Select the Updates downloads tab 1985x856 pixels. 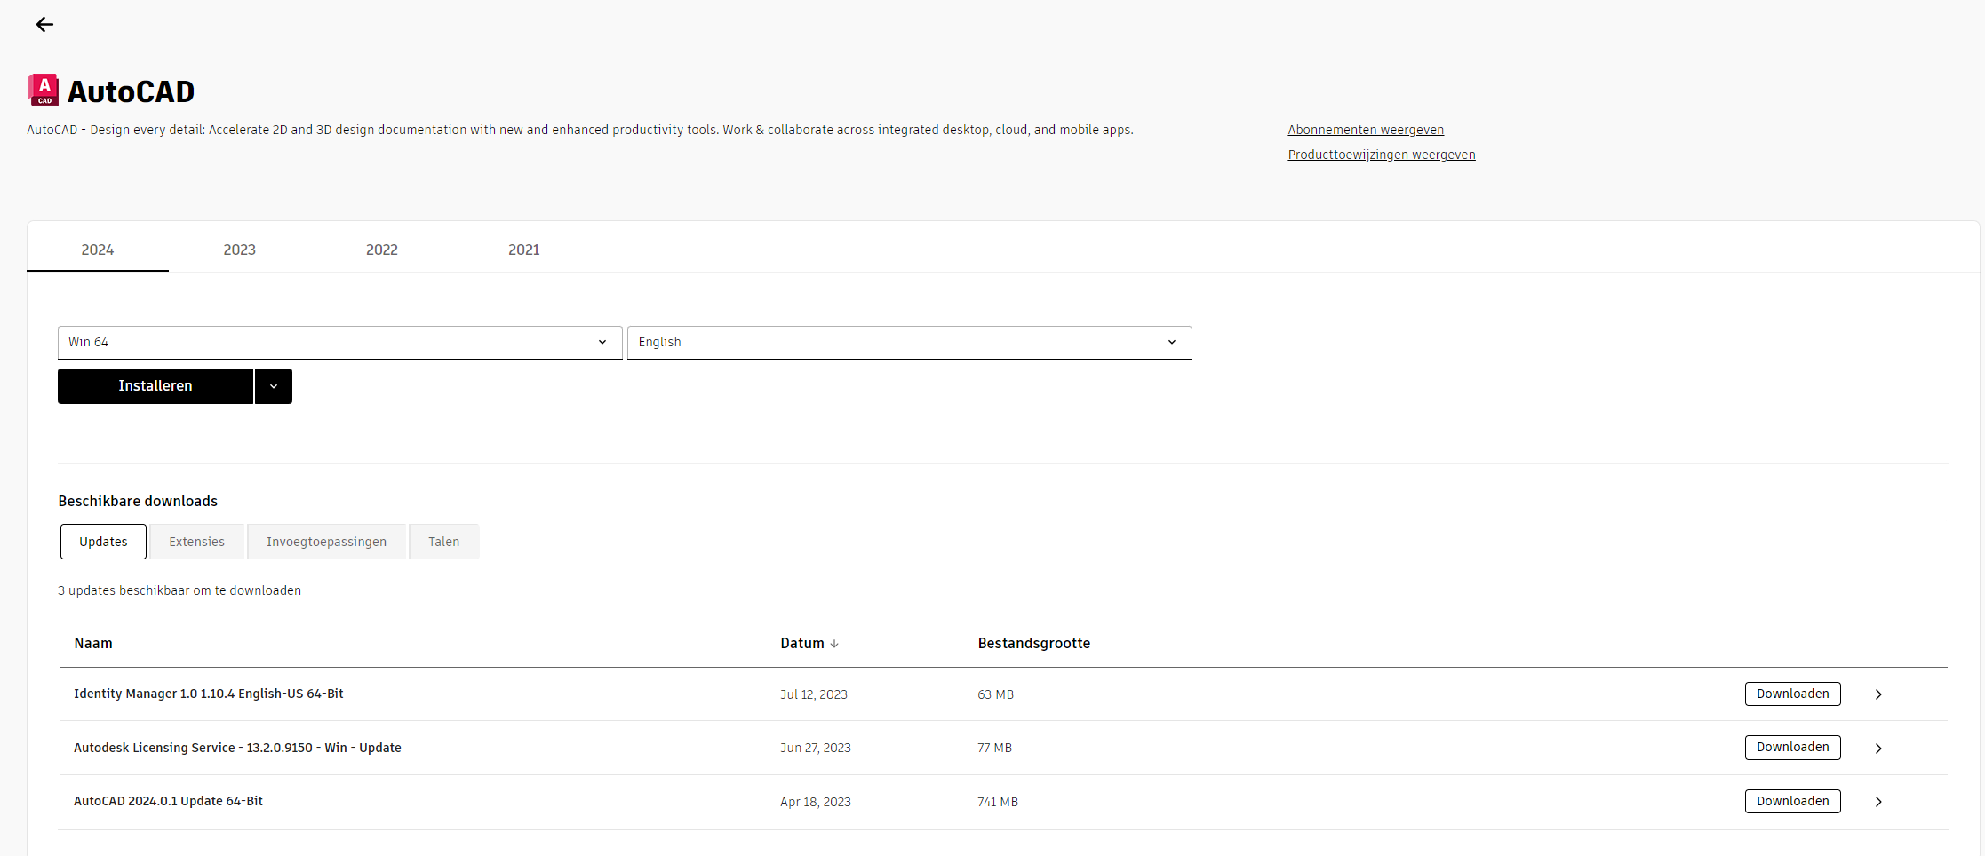pyautogui.click(x=103, y=542)
